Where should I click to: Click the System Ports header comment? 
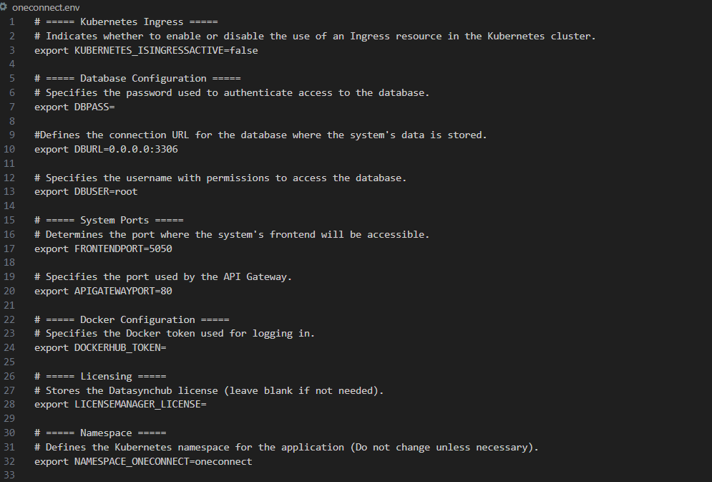[109, 221]
